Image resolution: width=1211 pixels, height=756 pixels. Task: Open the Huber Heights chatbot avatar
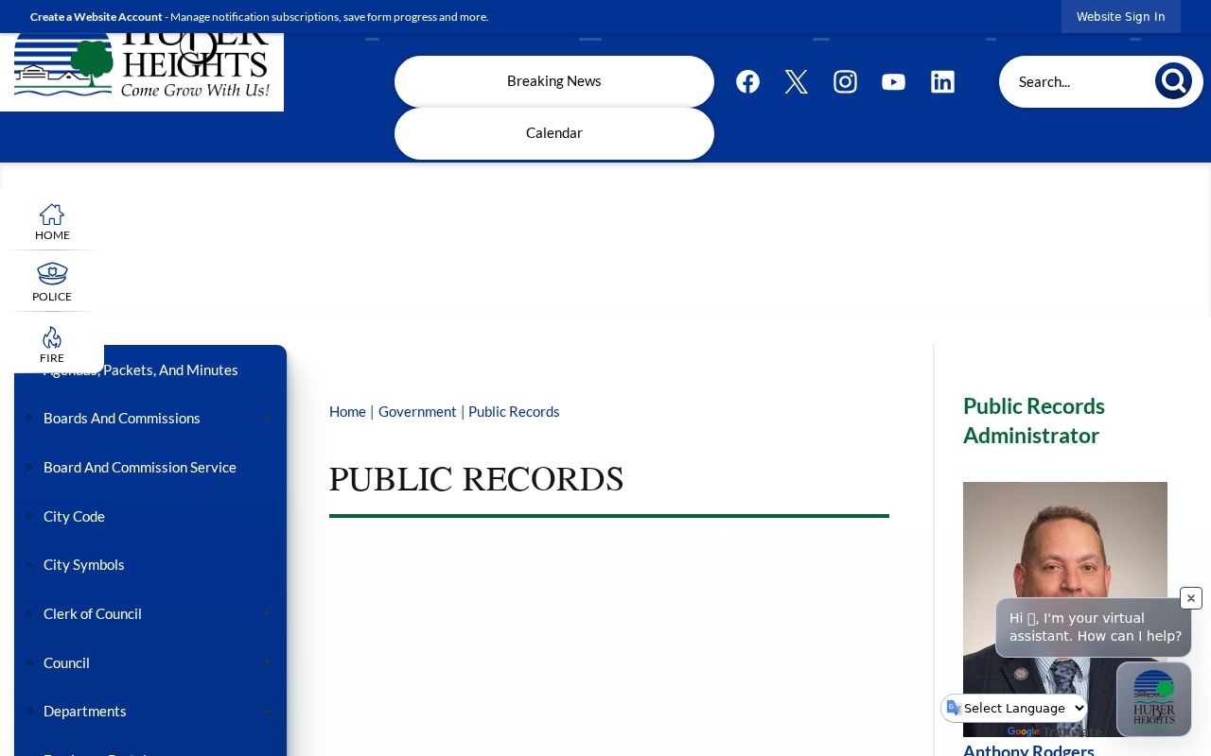[x=1153, y=699]
